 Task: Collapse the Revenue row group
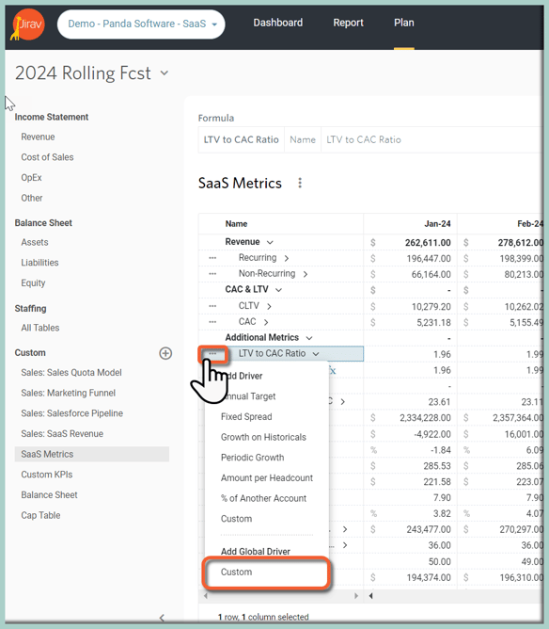(x=270, y=242)
